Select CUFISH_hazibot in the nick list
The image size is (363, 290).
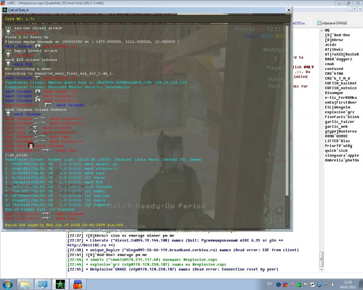click(x=341, y=83)
